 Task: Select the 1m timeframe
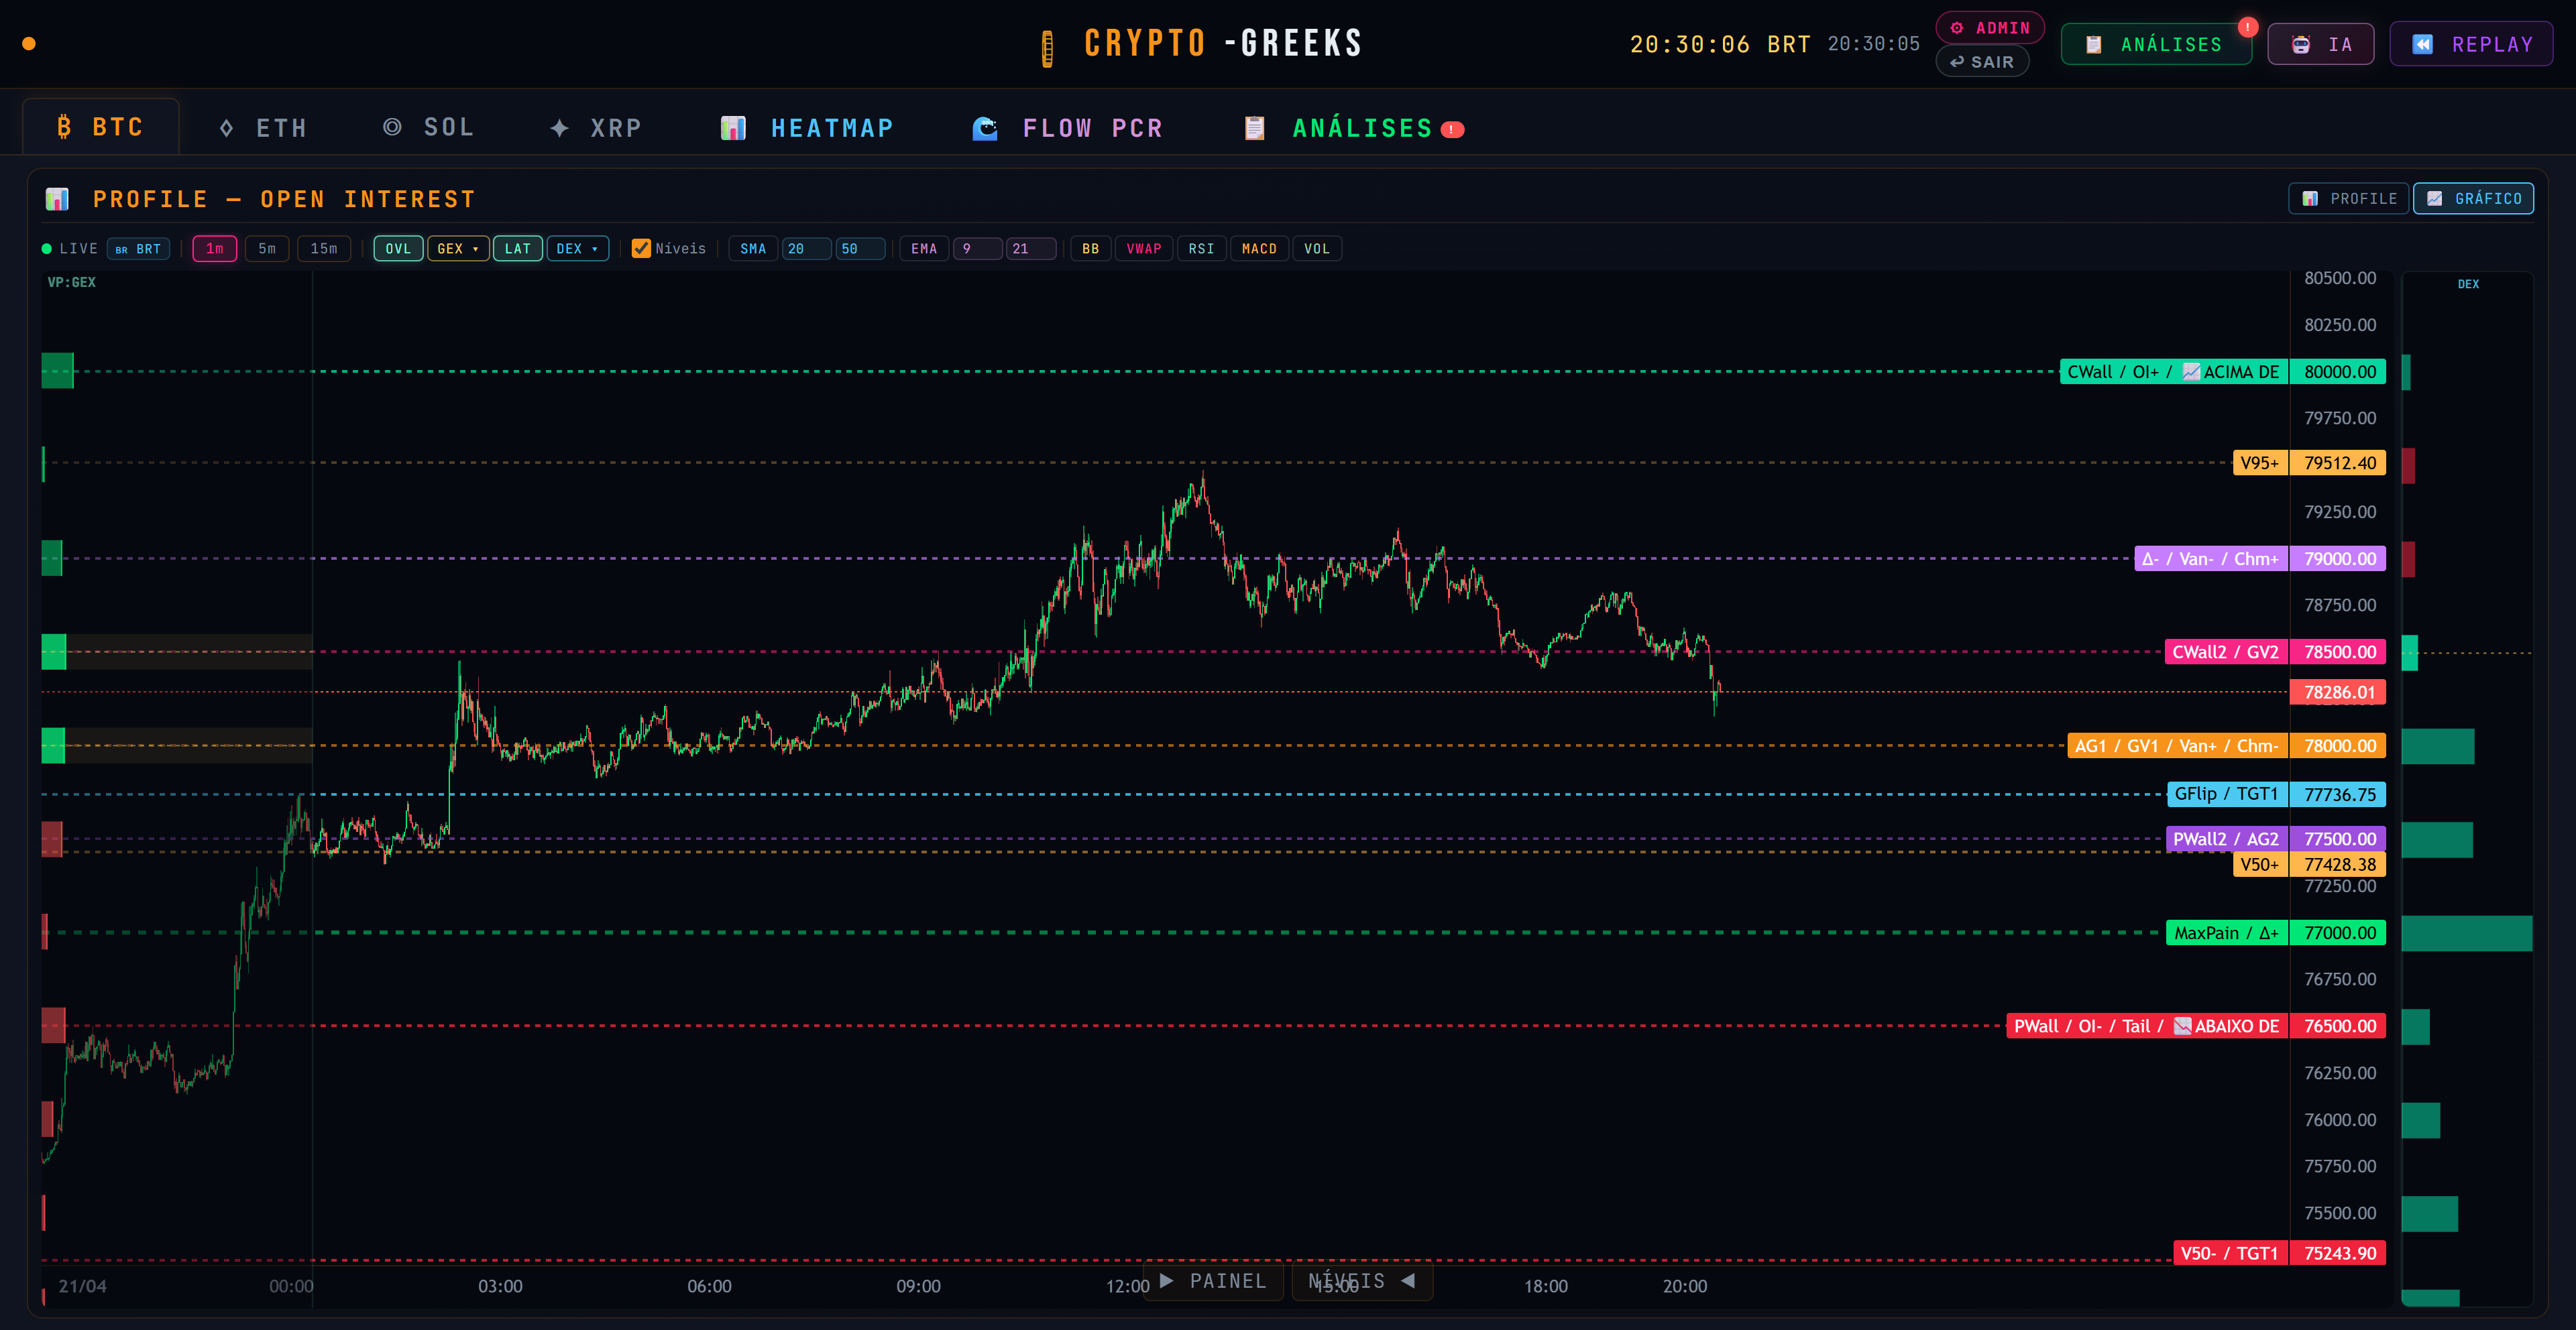(x=215, y=249)
